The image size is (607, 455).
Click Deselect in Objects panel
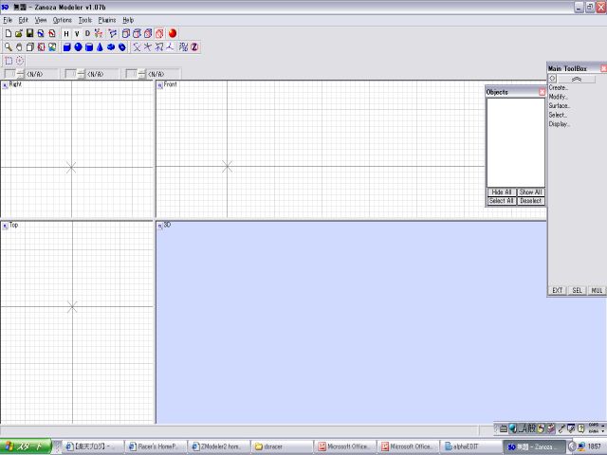531,201
